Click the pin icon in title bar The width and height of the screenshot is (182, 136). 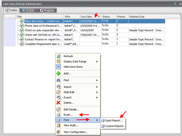175,4
